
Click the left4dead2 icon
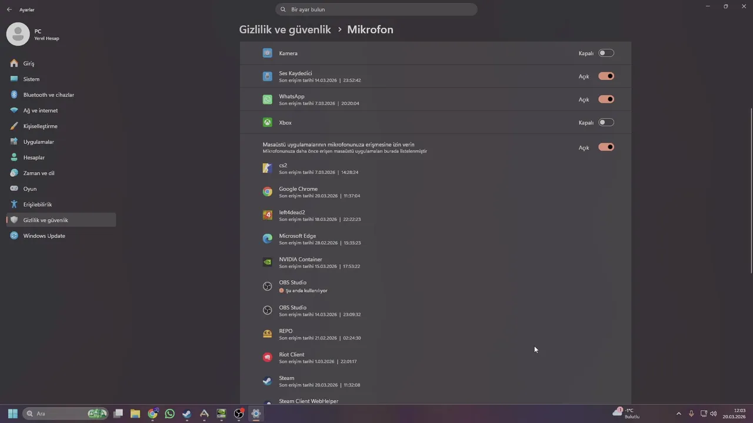pyautogui.click(x=268, y=215)
